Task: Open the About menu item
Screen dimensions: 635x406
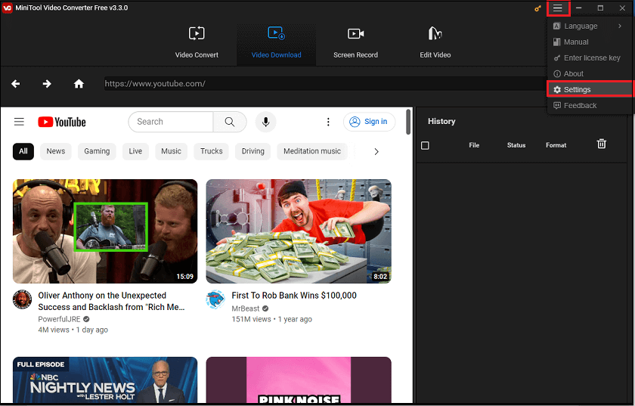Action: tap(589, 74)
